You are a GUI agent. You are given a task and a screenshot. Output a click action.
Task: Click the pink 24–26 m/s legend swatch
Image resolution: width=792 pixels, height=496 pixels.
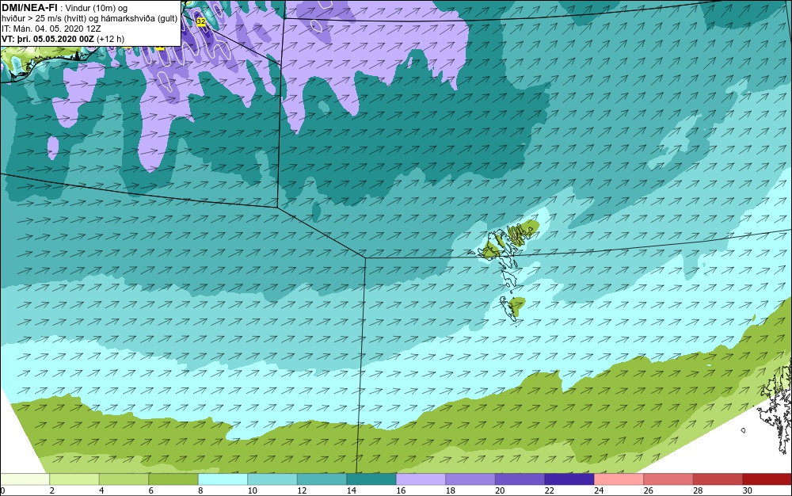619,479
